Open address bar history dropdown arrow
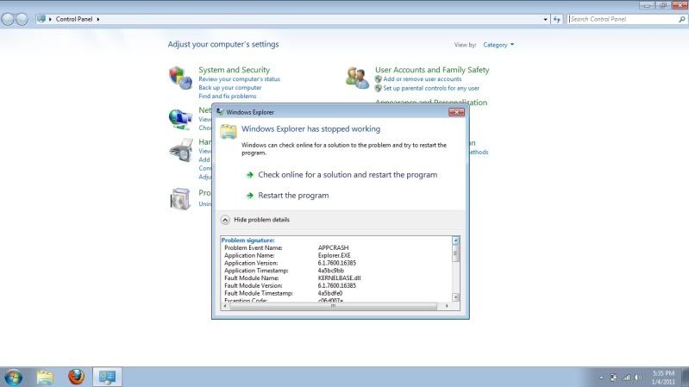The image size is (689, 387). click(x=545, y=19)
